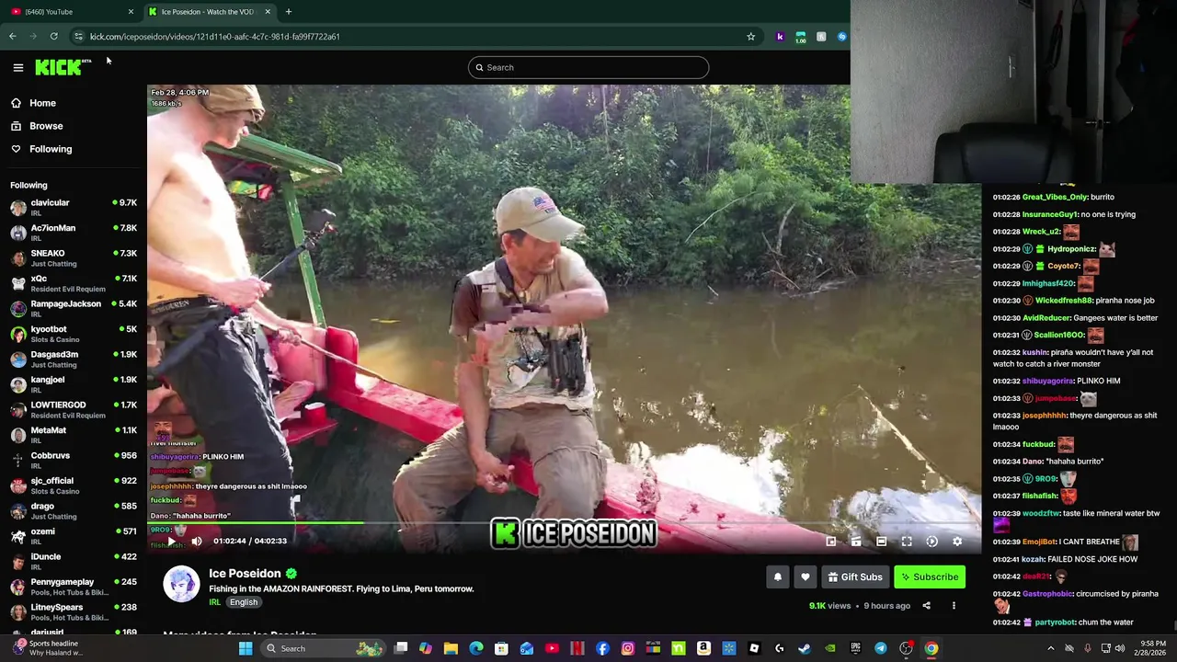The image size is (1177, 662).
Task: Open kyootbot channel in sidebar
Action: pos(74,334)
